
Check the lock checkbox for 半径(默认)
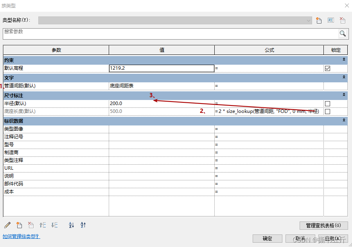(x=327, y=103)
